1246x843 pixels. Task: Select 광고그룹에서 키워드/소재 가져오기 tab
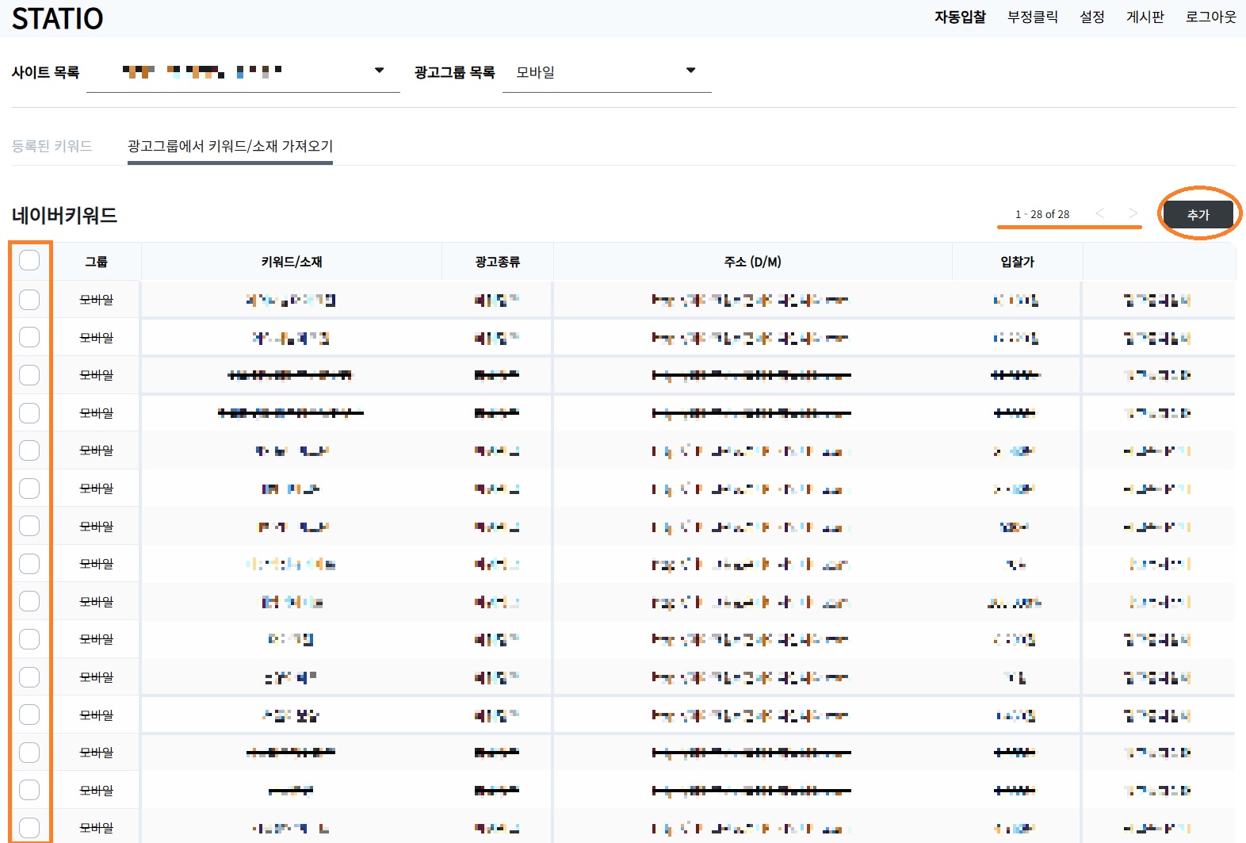230,146
